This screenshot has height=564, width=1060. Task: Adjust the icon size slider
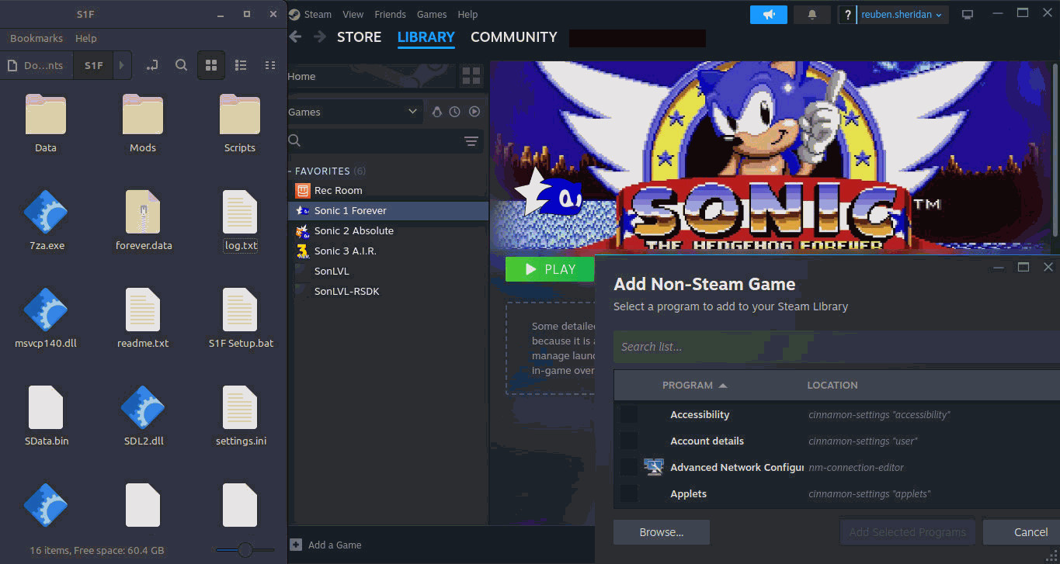point(245,550)
